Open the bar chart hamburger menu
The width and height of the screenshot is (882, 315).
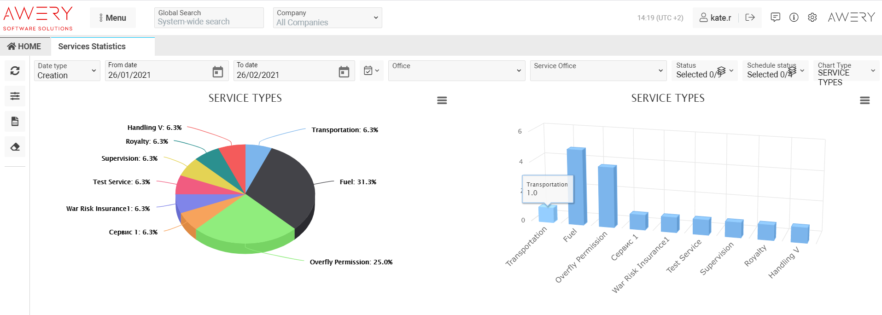tap(865, 100)
